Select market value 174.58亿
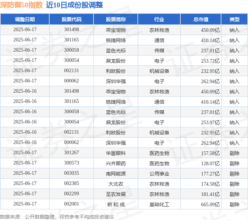 pyautogui.click(x=210, y=184)
